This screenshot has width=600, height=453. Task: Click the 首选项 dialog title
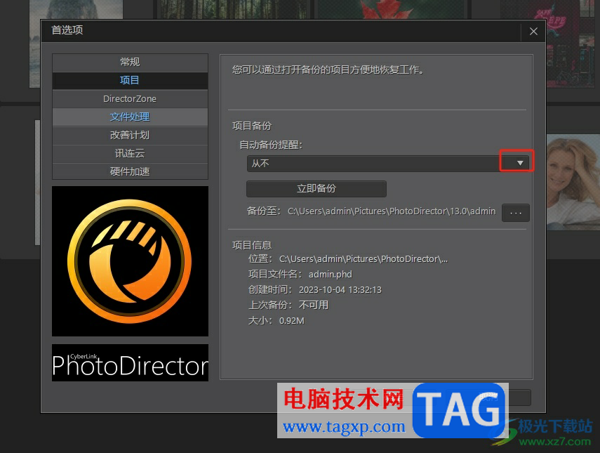67,30
